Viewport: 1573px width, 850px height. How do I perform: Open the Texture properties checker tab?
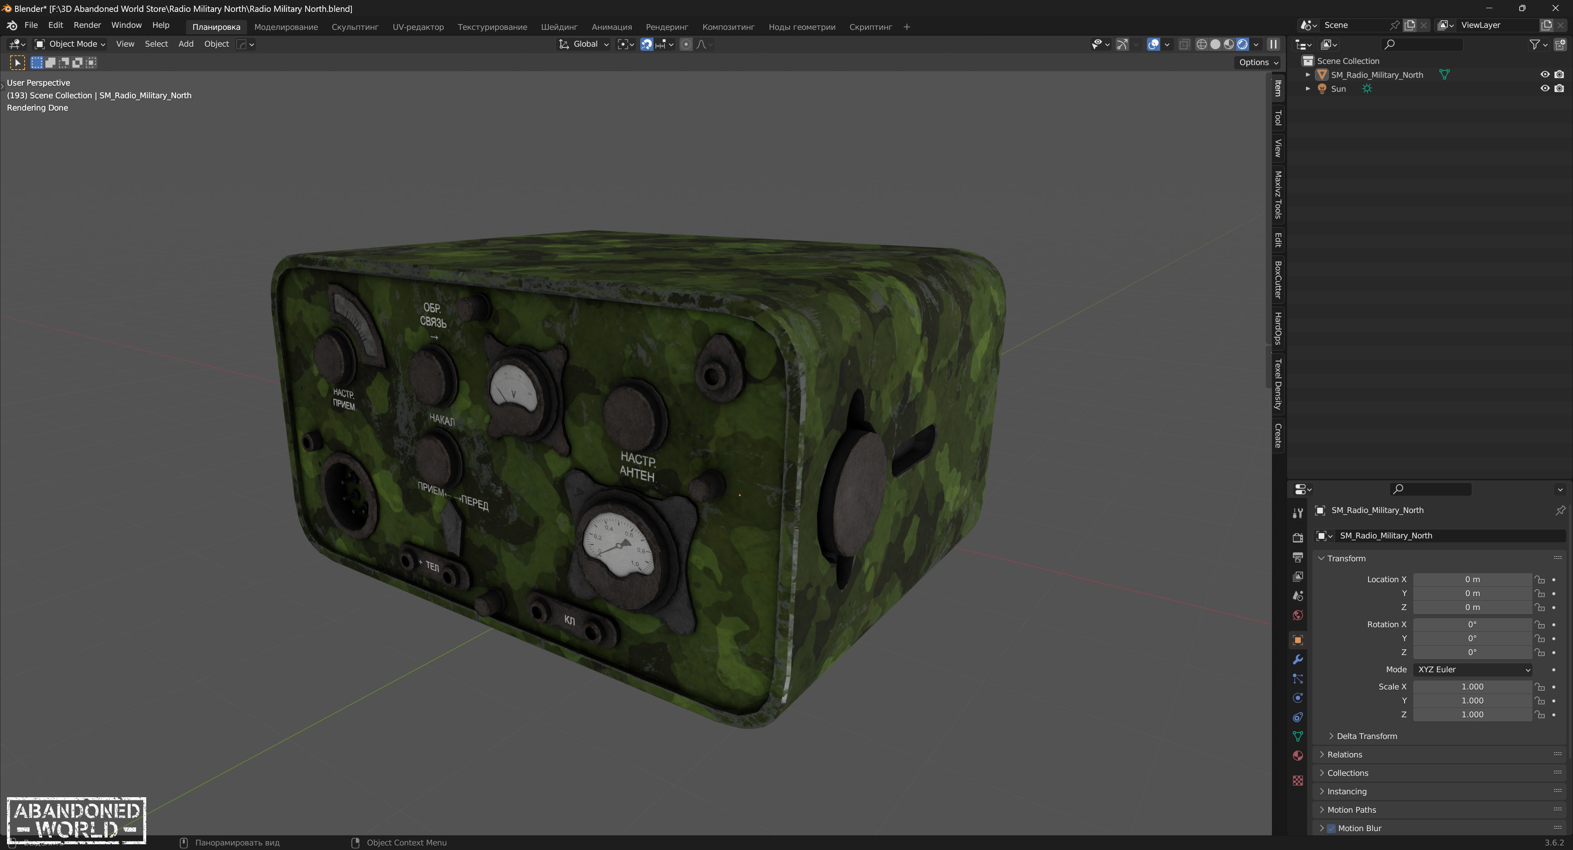point(1298,780)
